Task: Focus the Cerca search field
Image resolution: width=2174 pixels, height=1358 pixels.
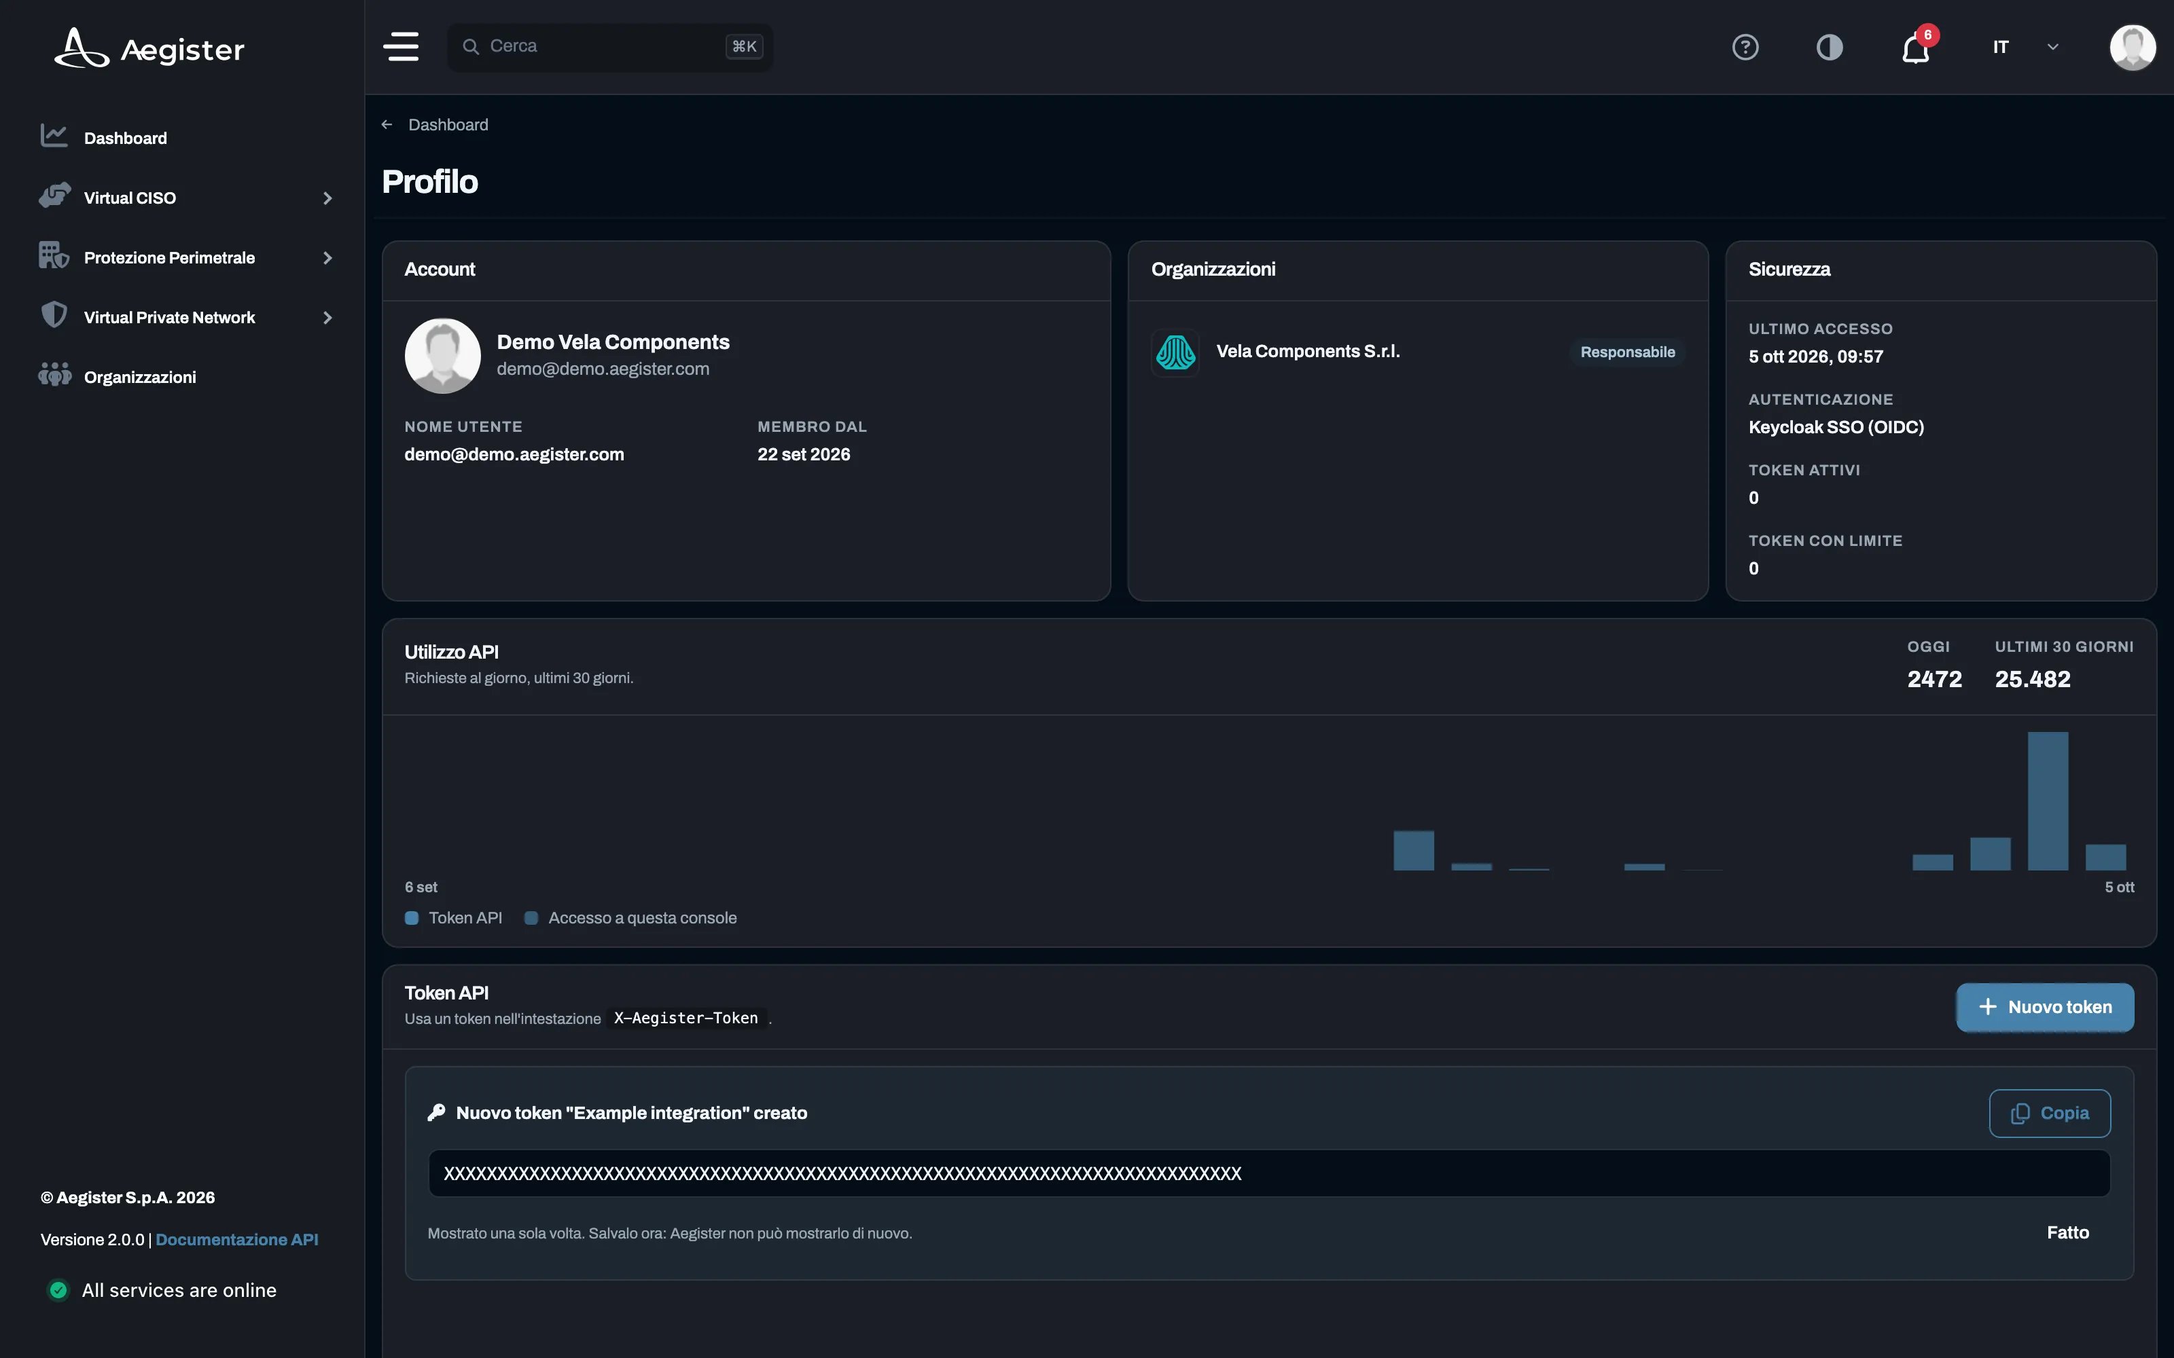Action: (x=610, y=47)
